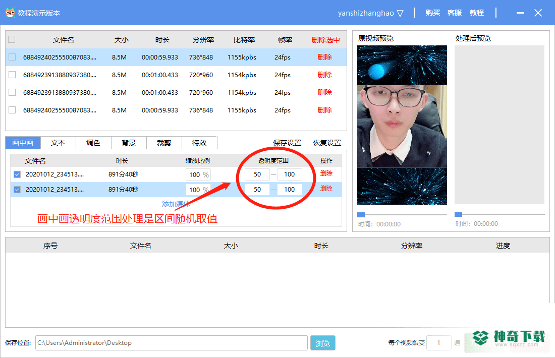Uncheck the unhighlighted 20201012_234513 media row
This screenshot has height=358, width=555.
click(17, 174)
